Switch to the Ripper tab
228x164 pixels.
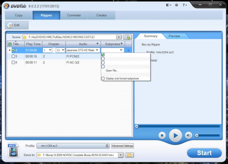tap(46, 15)
